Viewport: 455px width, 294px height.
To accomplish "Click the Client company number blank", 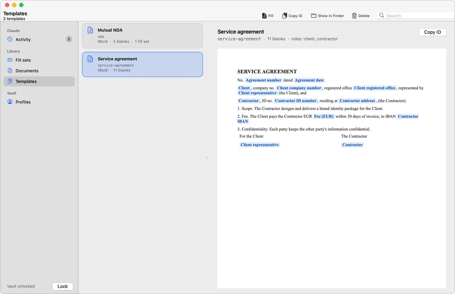I will point(299,88).
